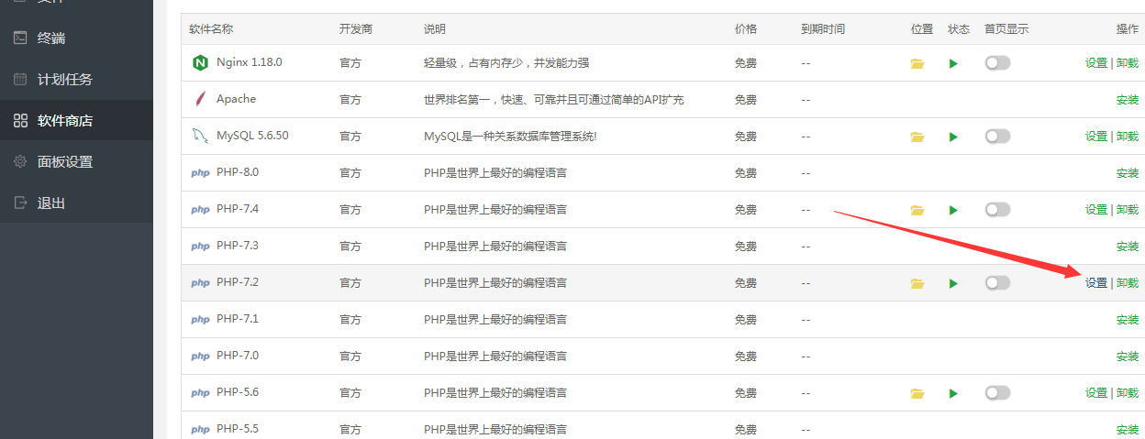Click the 软件名称 column header
Image resolution: width=1145 pixels, height=439 pixels.
(x=212, y=29)
